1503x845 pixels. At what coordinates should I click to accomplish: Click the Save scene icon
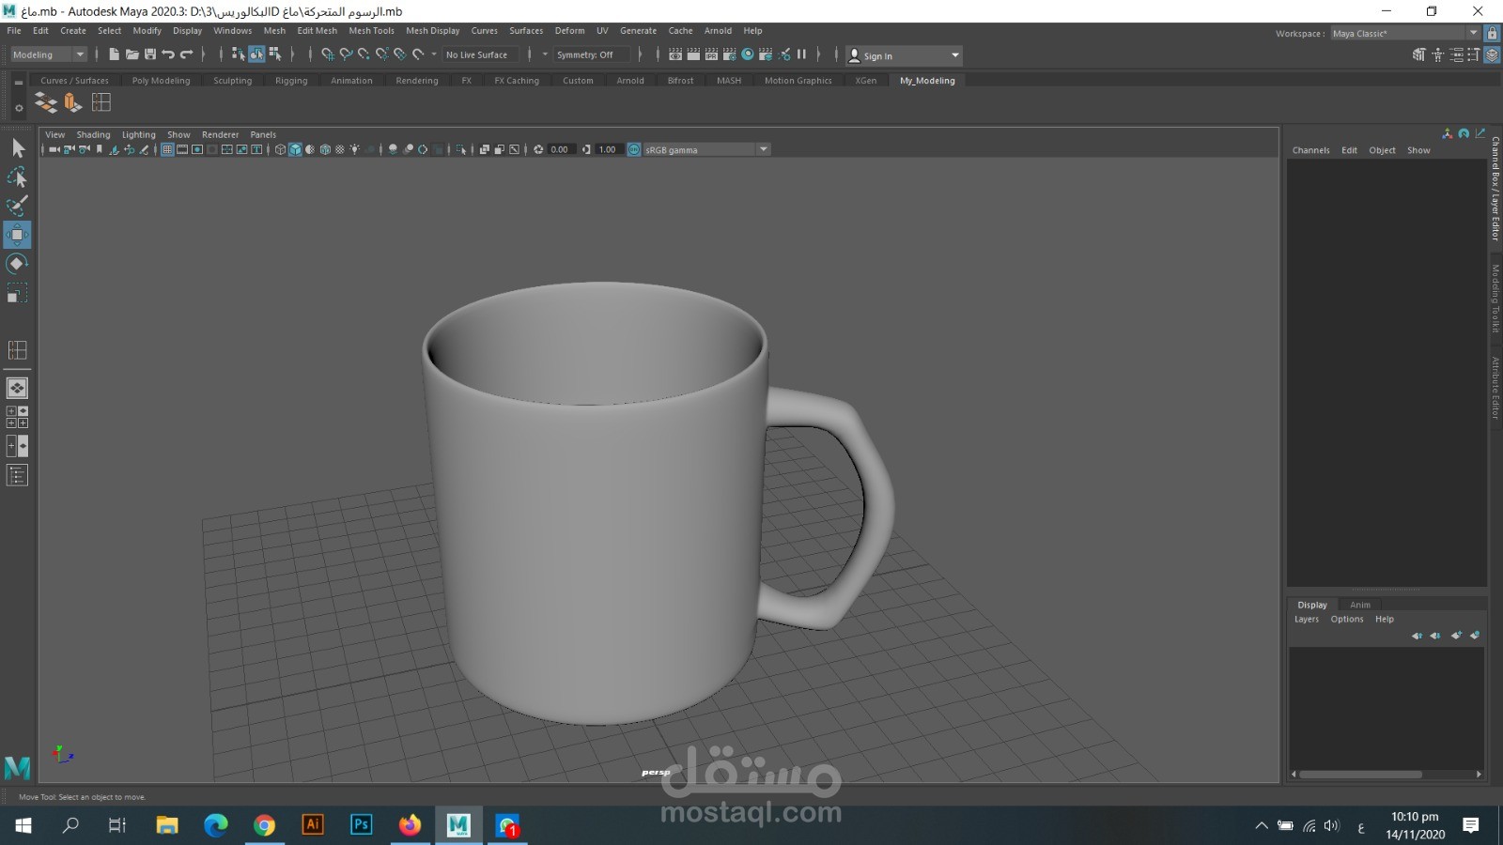pos(150,54)
